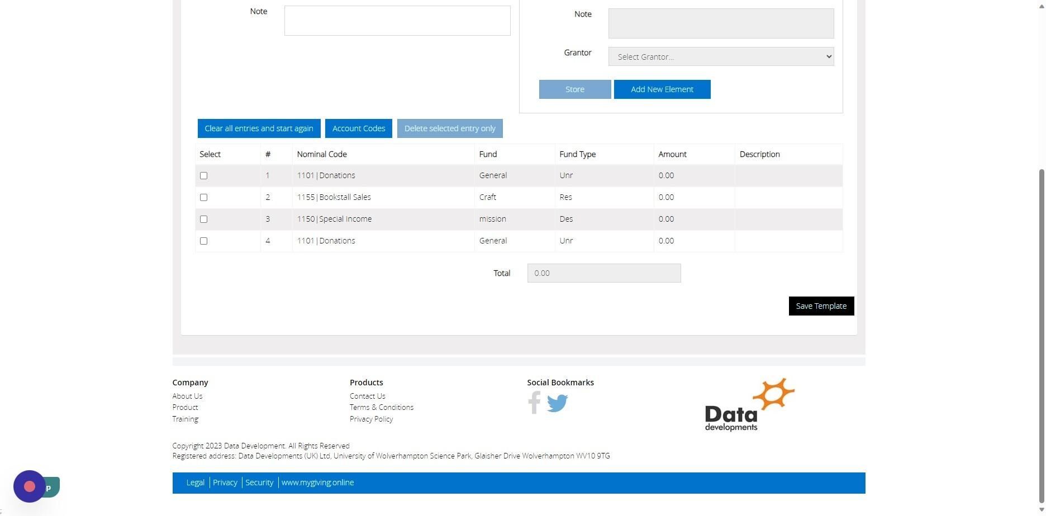
Task: Visit www.mygiving.online link
Action: click(317, 482)
